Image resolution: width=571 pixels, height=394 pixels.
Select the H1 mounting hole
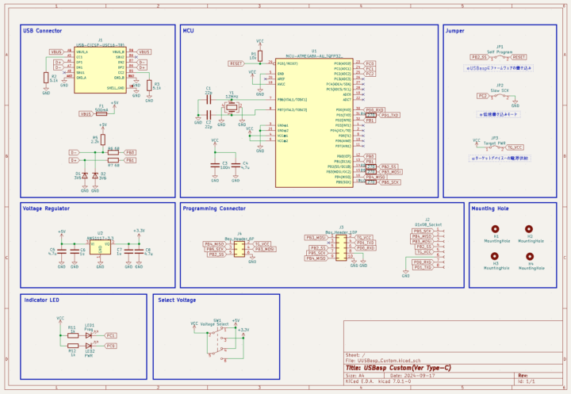click(x=496, y=231)
